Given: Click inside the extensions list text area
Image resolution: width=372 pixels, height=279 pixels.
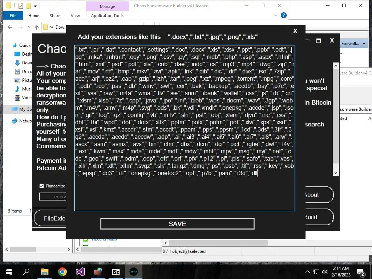Looking at the screenshot, I should 185,128.
